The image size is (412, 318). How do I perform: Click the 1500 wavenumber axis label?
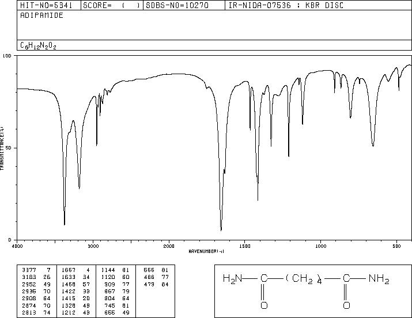(245, 246)
